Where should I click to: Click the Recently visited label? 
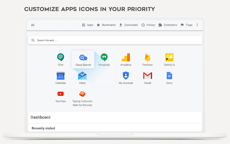click(x=43, y=128)
